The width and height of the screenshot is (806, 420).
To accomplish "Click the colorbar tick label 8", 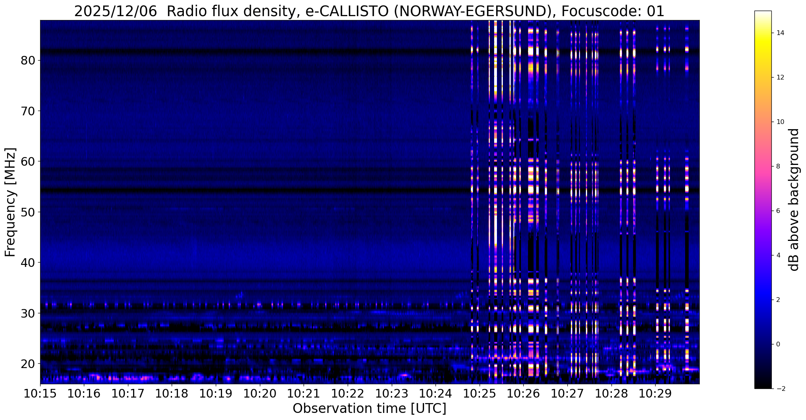I will [778, 167].
